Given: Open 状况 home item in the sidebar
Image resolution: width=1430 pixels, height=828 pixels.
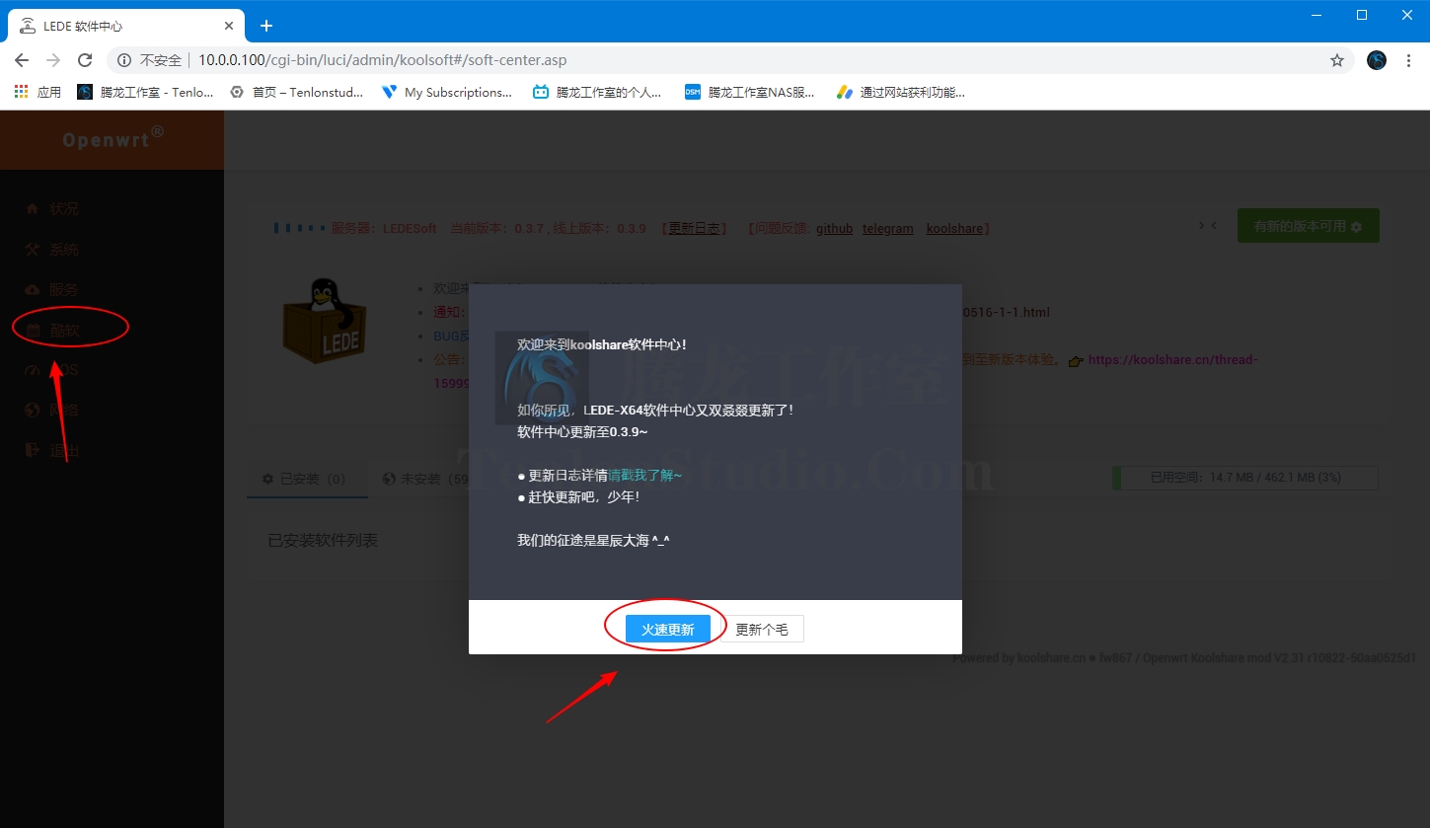Looking at the screenshot, I should tap(52, 209).
